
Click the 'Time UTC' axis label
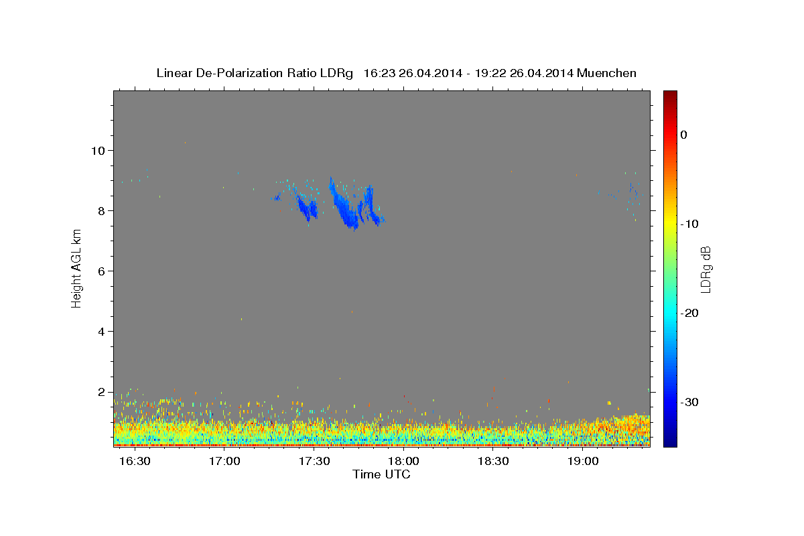pos(381,474)
